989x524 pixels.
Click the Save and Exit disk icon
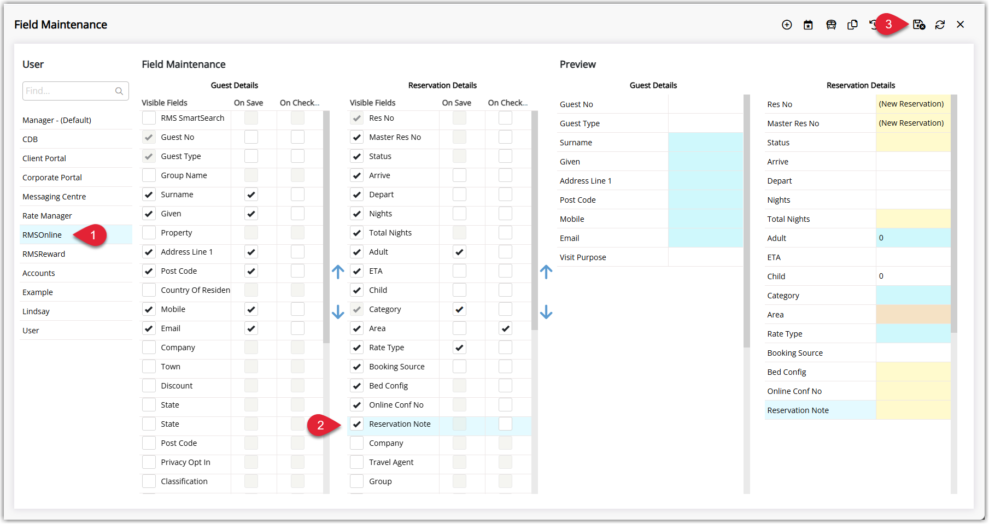[919, 25]
